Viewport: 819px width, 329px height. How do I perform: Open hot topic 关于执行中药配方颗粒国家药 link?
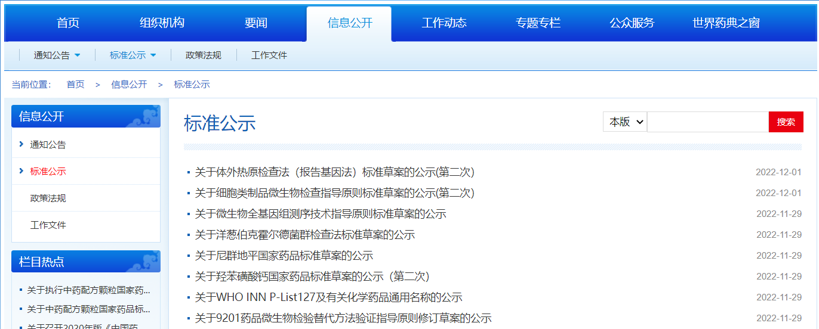pyautogui.click(x=88, y=290)
